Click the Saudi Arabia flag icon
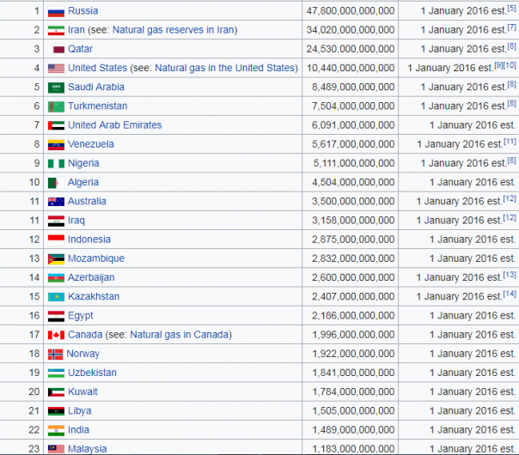This screenshot has height=455, width=519. 56,88
